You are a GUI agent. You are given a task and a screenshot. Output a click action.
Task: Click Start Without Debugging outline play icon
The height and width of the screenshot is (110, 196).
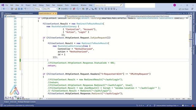71,9
